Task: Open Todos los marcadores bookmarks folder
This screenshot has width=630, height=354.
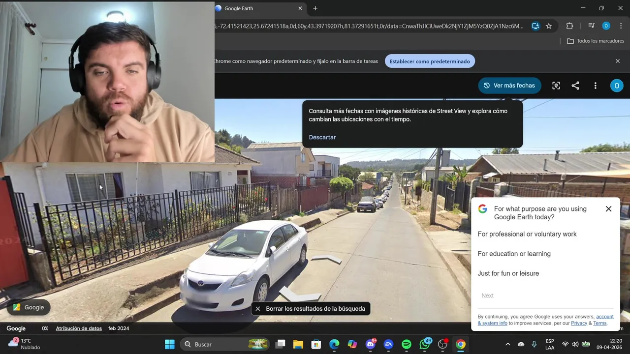Action: pyautogui.click(x=596, y=41)
